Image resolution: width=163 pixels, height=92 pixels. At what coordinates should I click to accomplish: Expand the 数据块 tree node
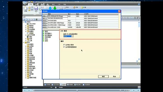coord(26,31)
